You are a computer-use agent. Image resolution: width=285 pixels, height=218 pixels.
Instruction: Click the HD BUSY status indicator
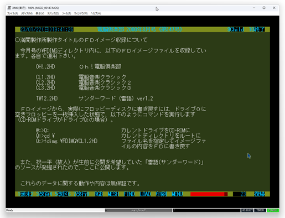coord(247,210)
